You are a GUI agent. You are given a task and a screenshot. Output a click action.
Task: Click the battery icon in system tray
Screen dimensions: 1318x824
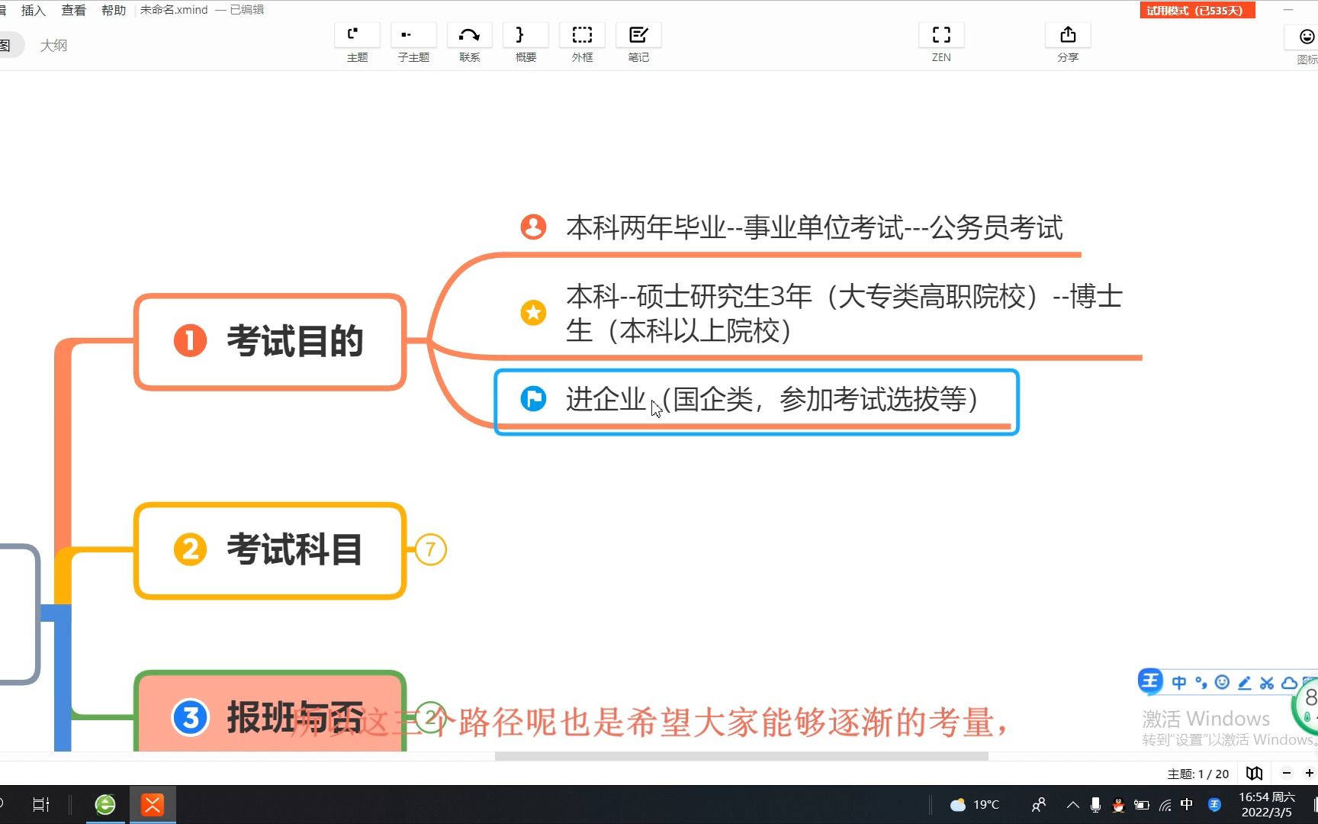click(1142, 804)
